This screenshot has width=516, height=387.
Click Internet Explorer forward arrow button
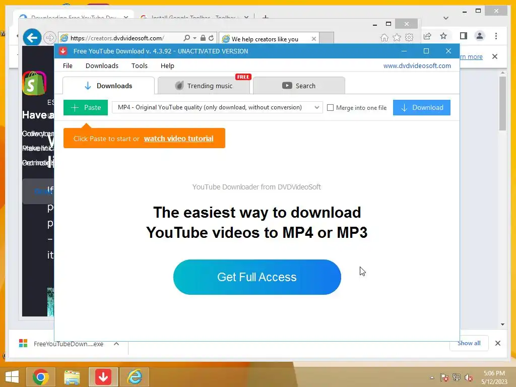coord(50,38)
